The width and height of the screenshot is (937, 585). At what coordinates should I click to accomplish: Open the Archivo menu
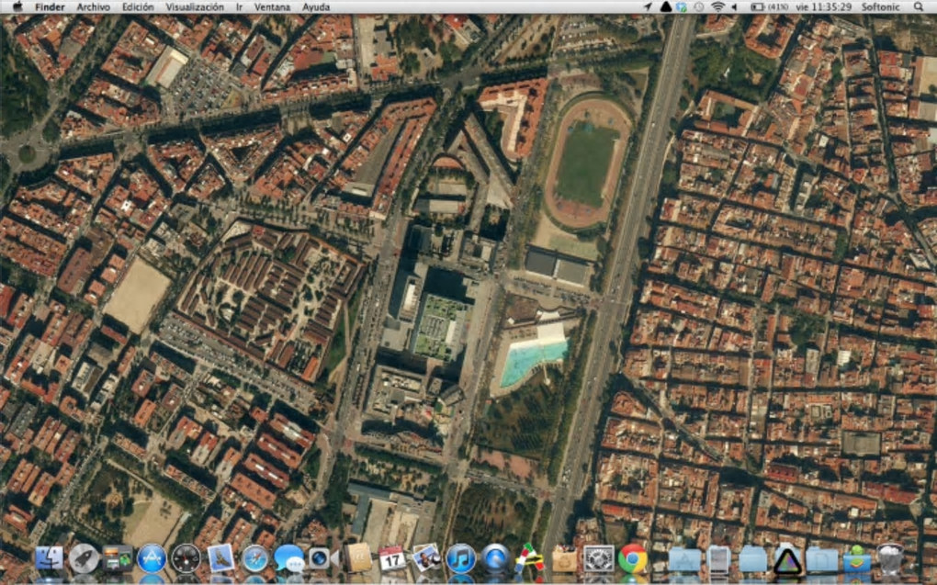pos(93,7)
